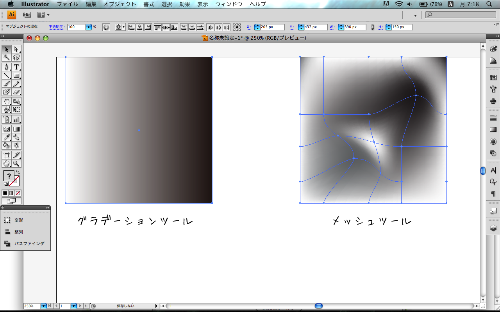The image size is (500, 312).
Task: Activate the Hand tool
Action: (7, 163)
